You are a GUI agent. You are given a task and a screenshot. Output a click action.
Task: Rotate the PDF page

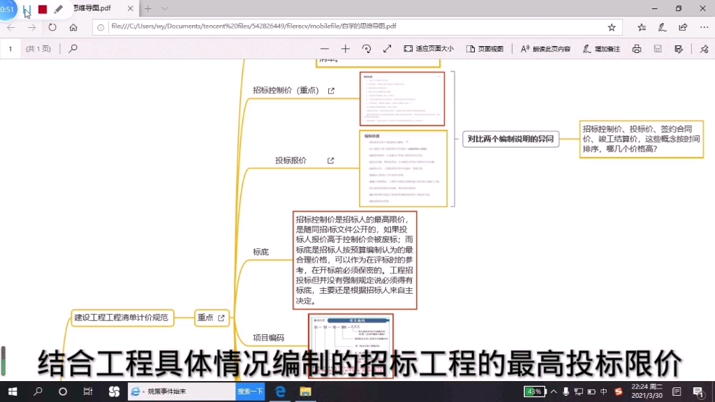(x=366, y=49)
